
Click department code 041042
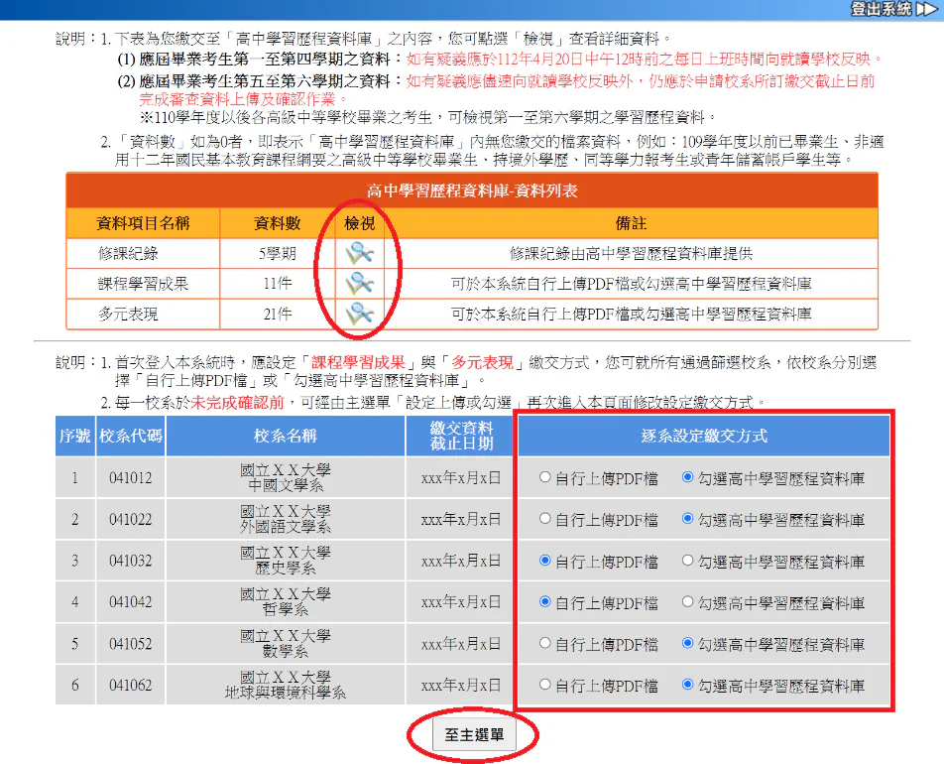pos(130,602)
